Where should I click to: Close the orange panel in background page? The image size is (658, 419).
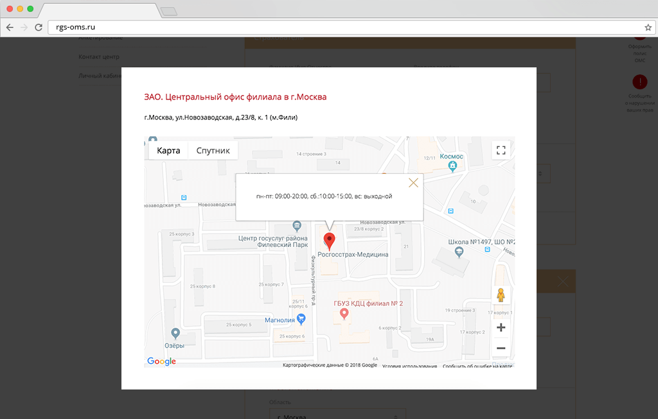[x=563, y=282]
